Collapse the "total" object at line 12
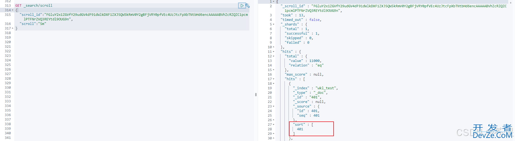 274,56
